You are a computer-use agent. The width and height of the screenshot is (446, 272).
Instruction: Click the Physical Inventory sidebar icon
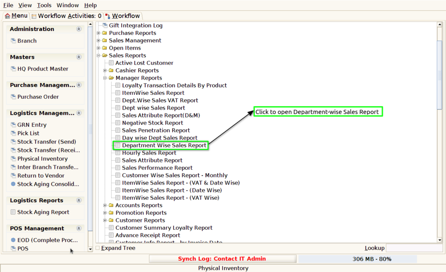[13, 158]
